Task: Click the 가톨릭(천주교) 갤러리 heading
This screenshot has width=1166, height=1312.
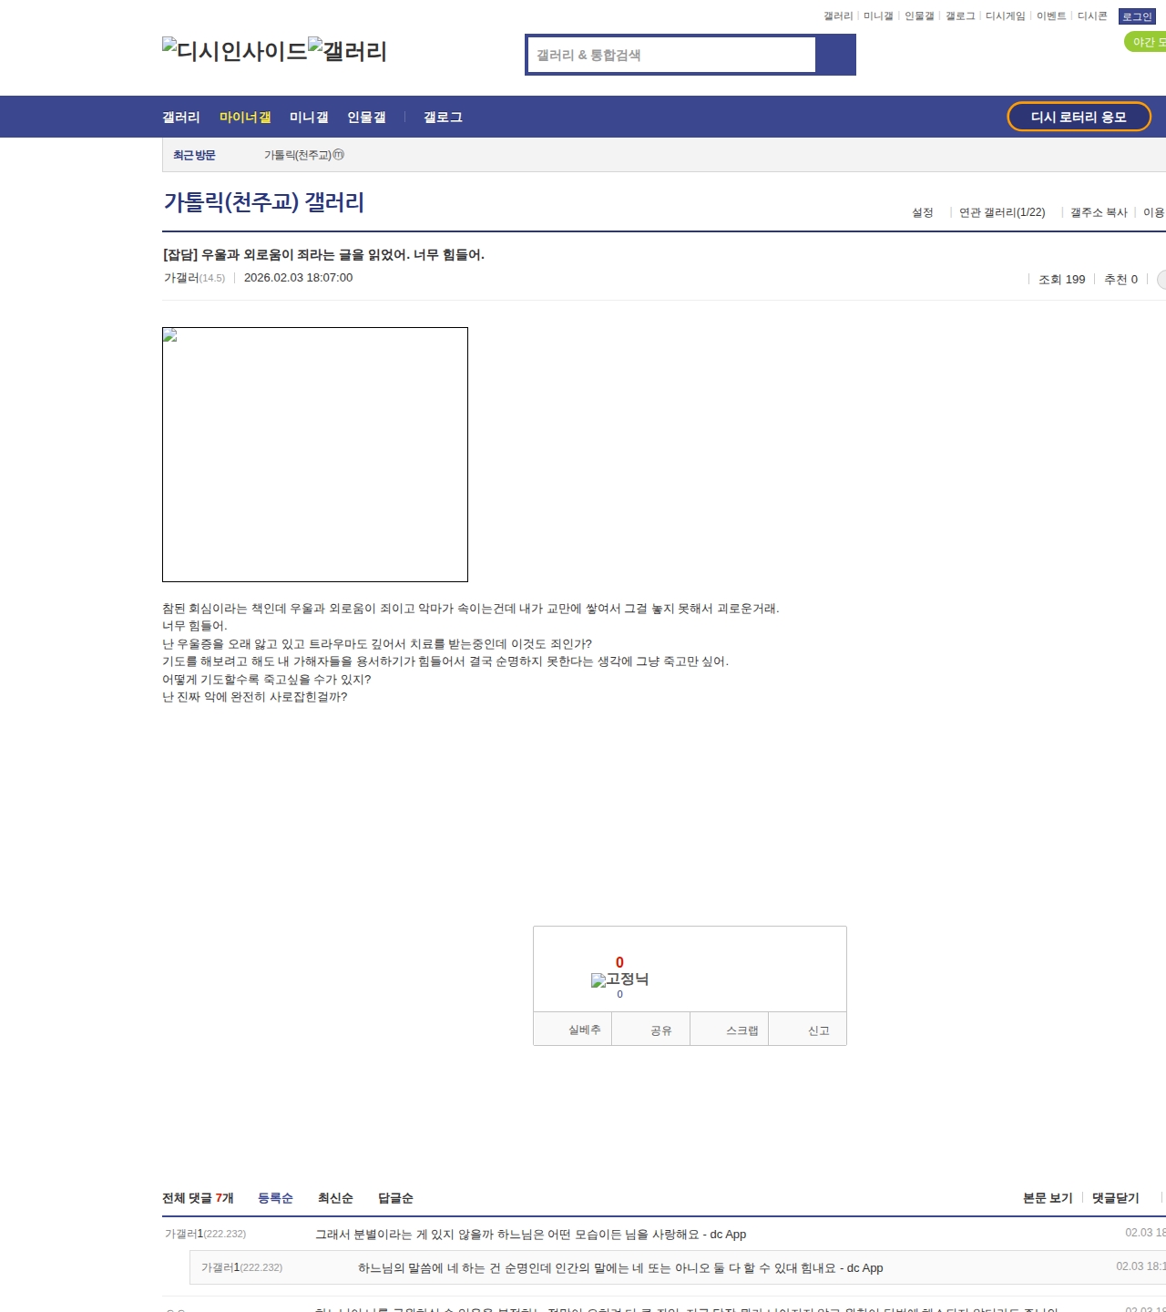Action: (264, 202)
